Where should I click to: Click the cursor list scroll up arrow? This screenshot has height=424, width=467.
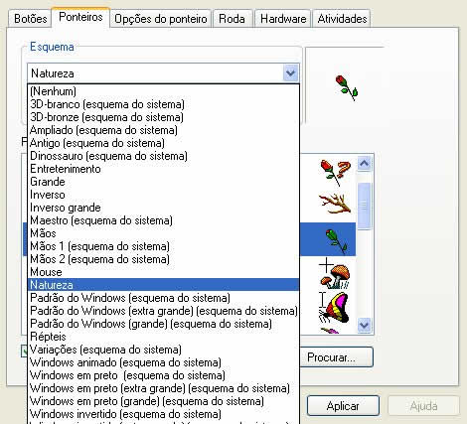[365, 164]
